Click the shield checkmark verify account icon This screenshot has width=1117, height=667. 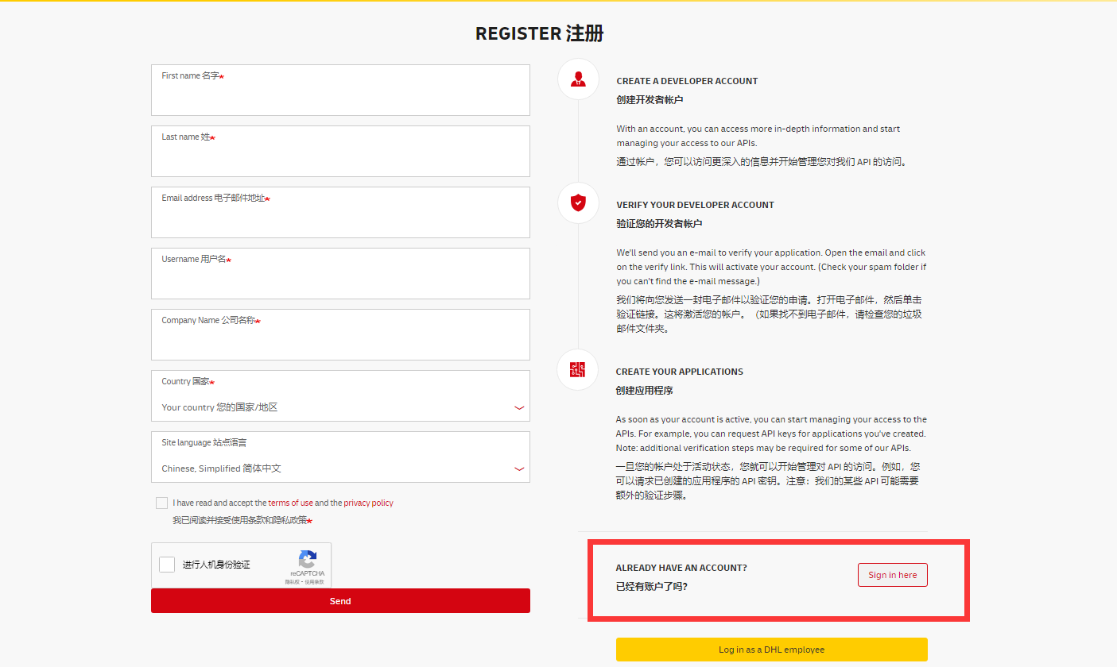click(x=578, y=202)
